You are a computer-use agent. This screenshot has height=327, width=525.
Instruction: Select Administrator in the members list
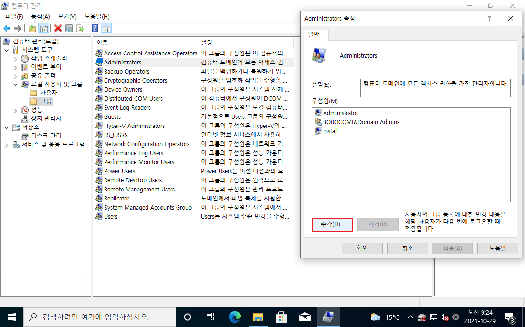[336, 113]
